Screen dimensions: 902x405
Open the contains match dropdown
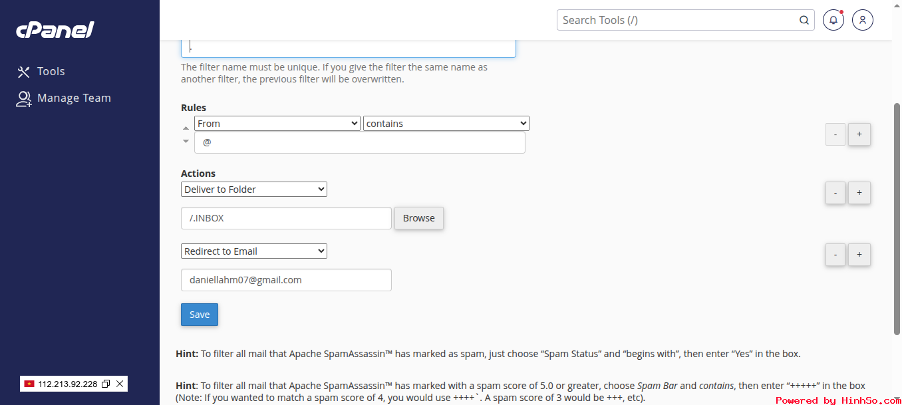446,124
